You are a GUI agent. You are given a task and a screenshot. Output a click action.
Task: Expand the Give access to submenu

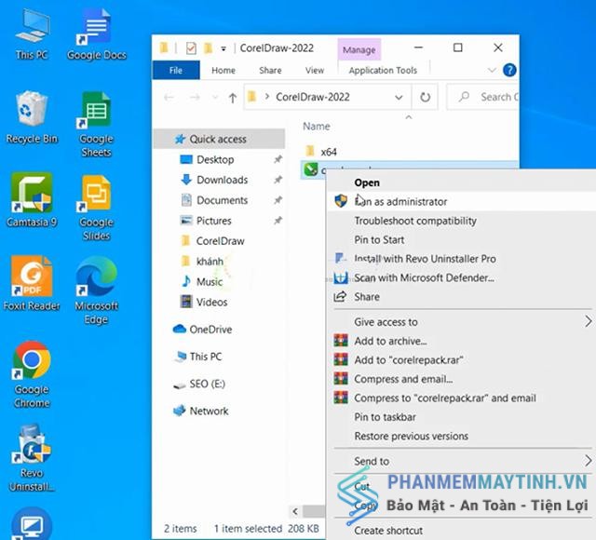(x=588, y=321)
